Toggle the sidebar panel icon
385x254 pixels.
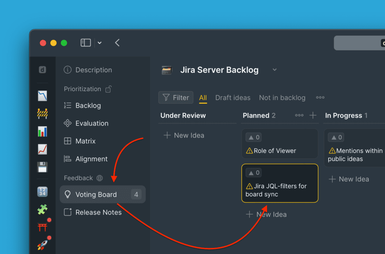tap(86, 43)
